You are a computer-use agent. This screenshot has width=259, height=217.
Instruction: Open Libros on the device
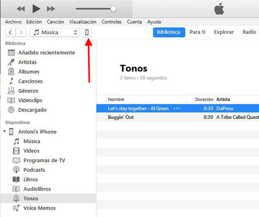[31, 179]
